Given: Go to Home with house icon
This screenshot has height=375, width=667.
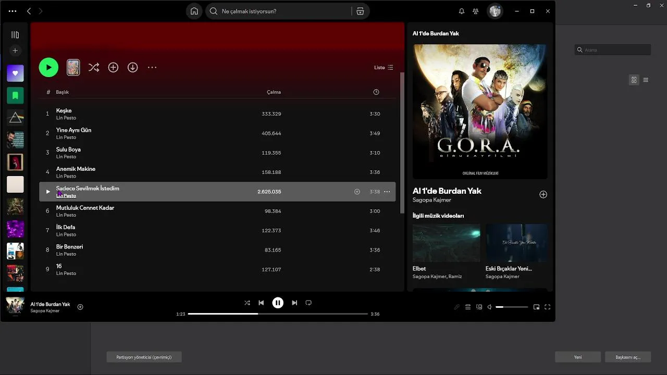Looking at the screenshot, I should (x=194, y=11).
